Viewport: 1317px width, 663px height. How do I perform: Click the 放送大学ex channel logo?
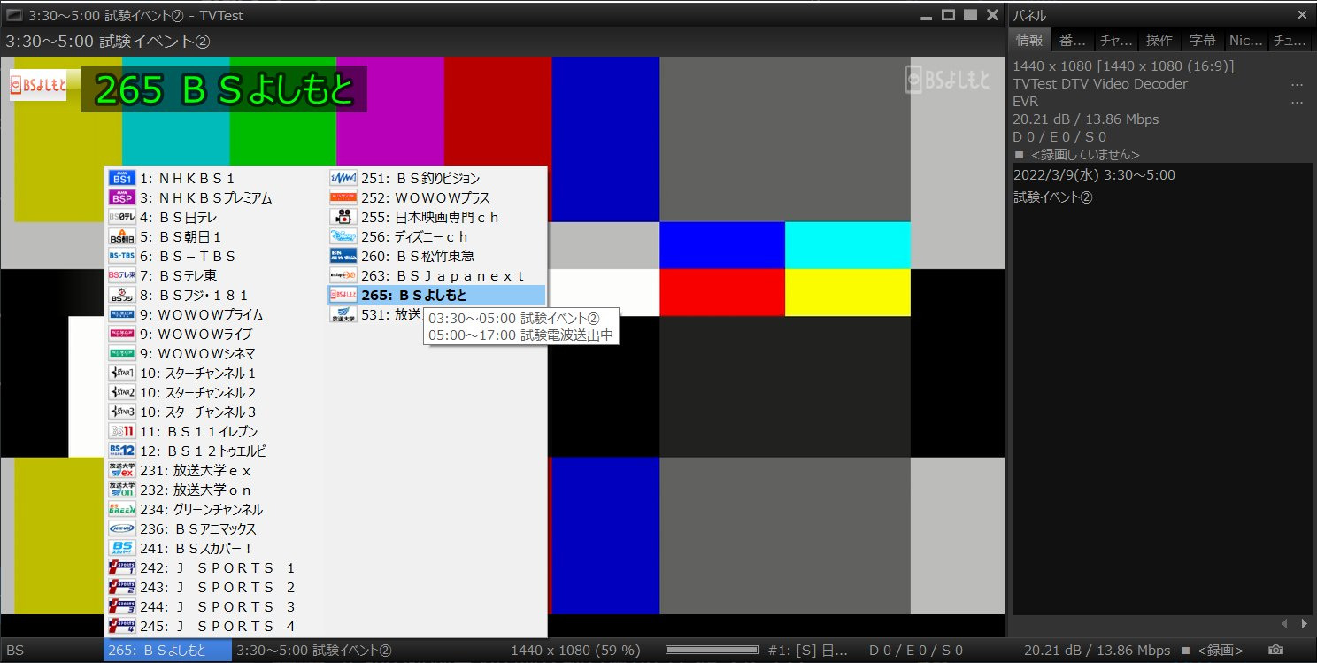coord(121,471)
